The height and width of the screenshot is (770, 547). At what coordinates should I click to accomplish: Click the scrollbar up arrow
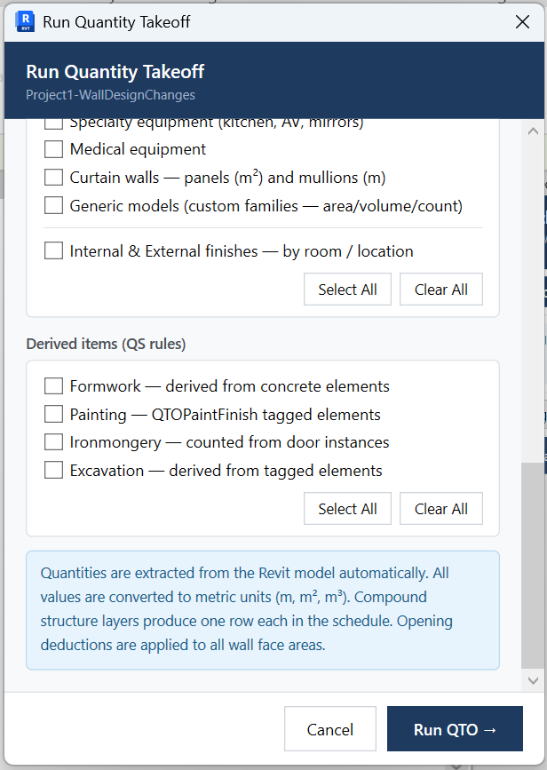click(x=534, y=131)
